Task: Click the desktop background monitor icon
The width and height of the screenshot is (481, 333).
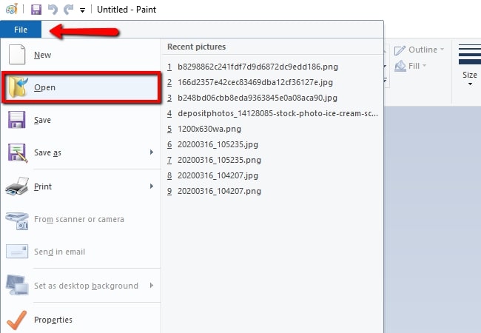Action: point(17,285)
